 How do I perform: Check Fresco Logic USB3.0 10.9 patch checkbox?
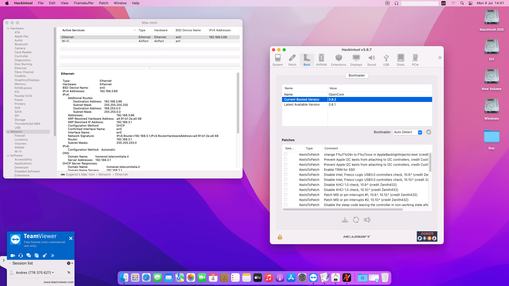286,175
